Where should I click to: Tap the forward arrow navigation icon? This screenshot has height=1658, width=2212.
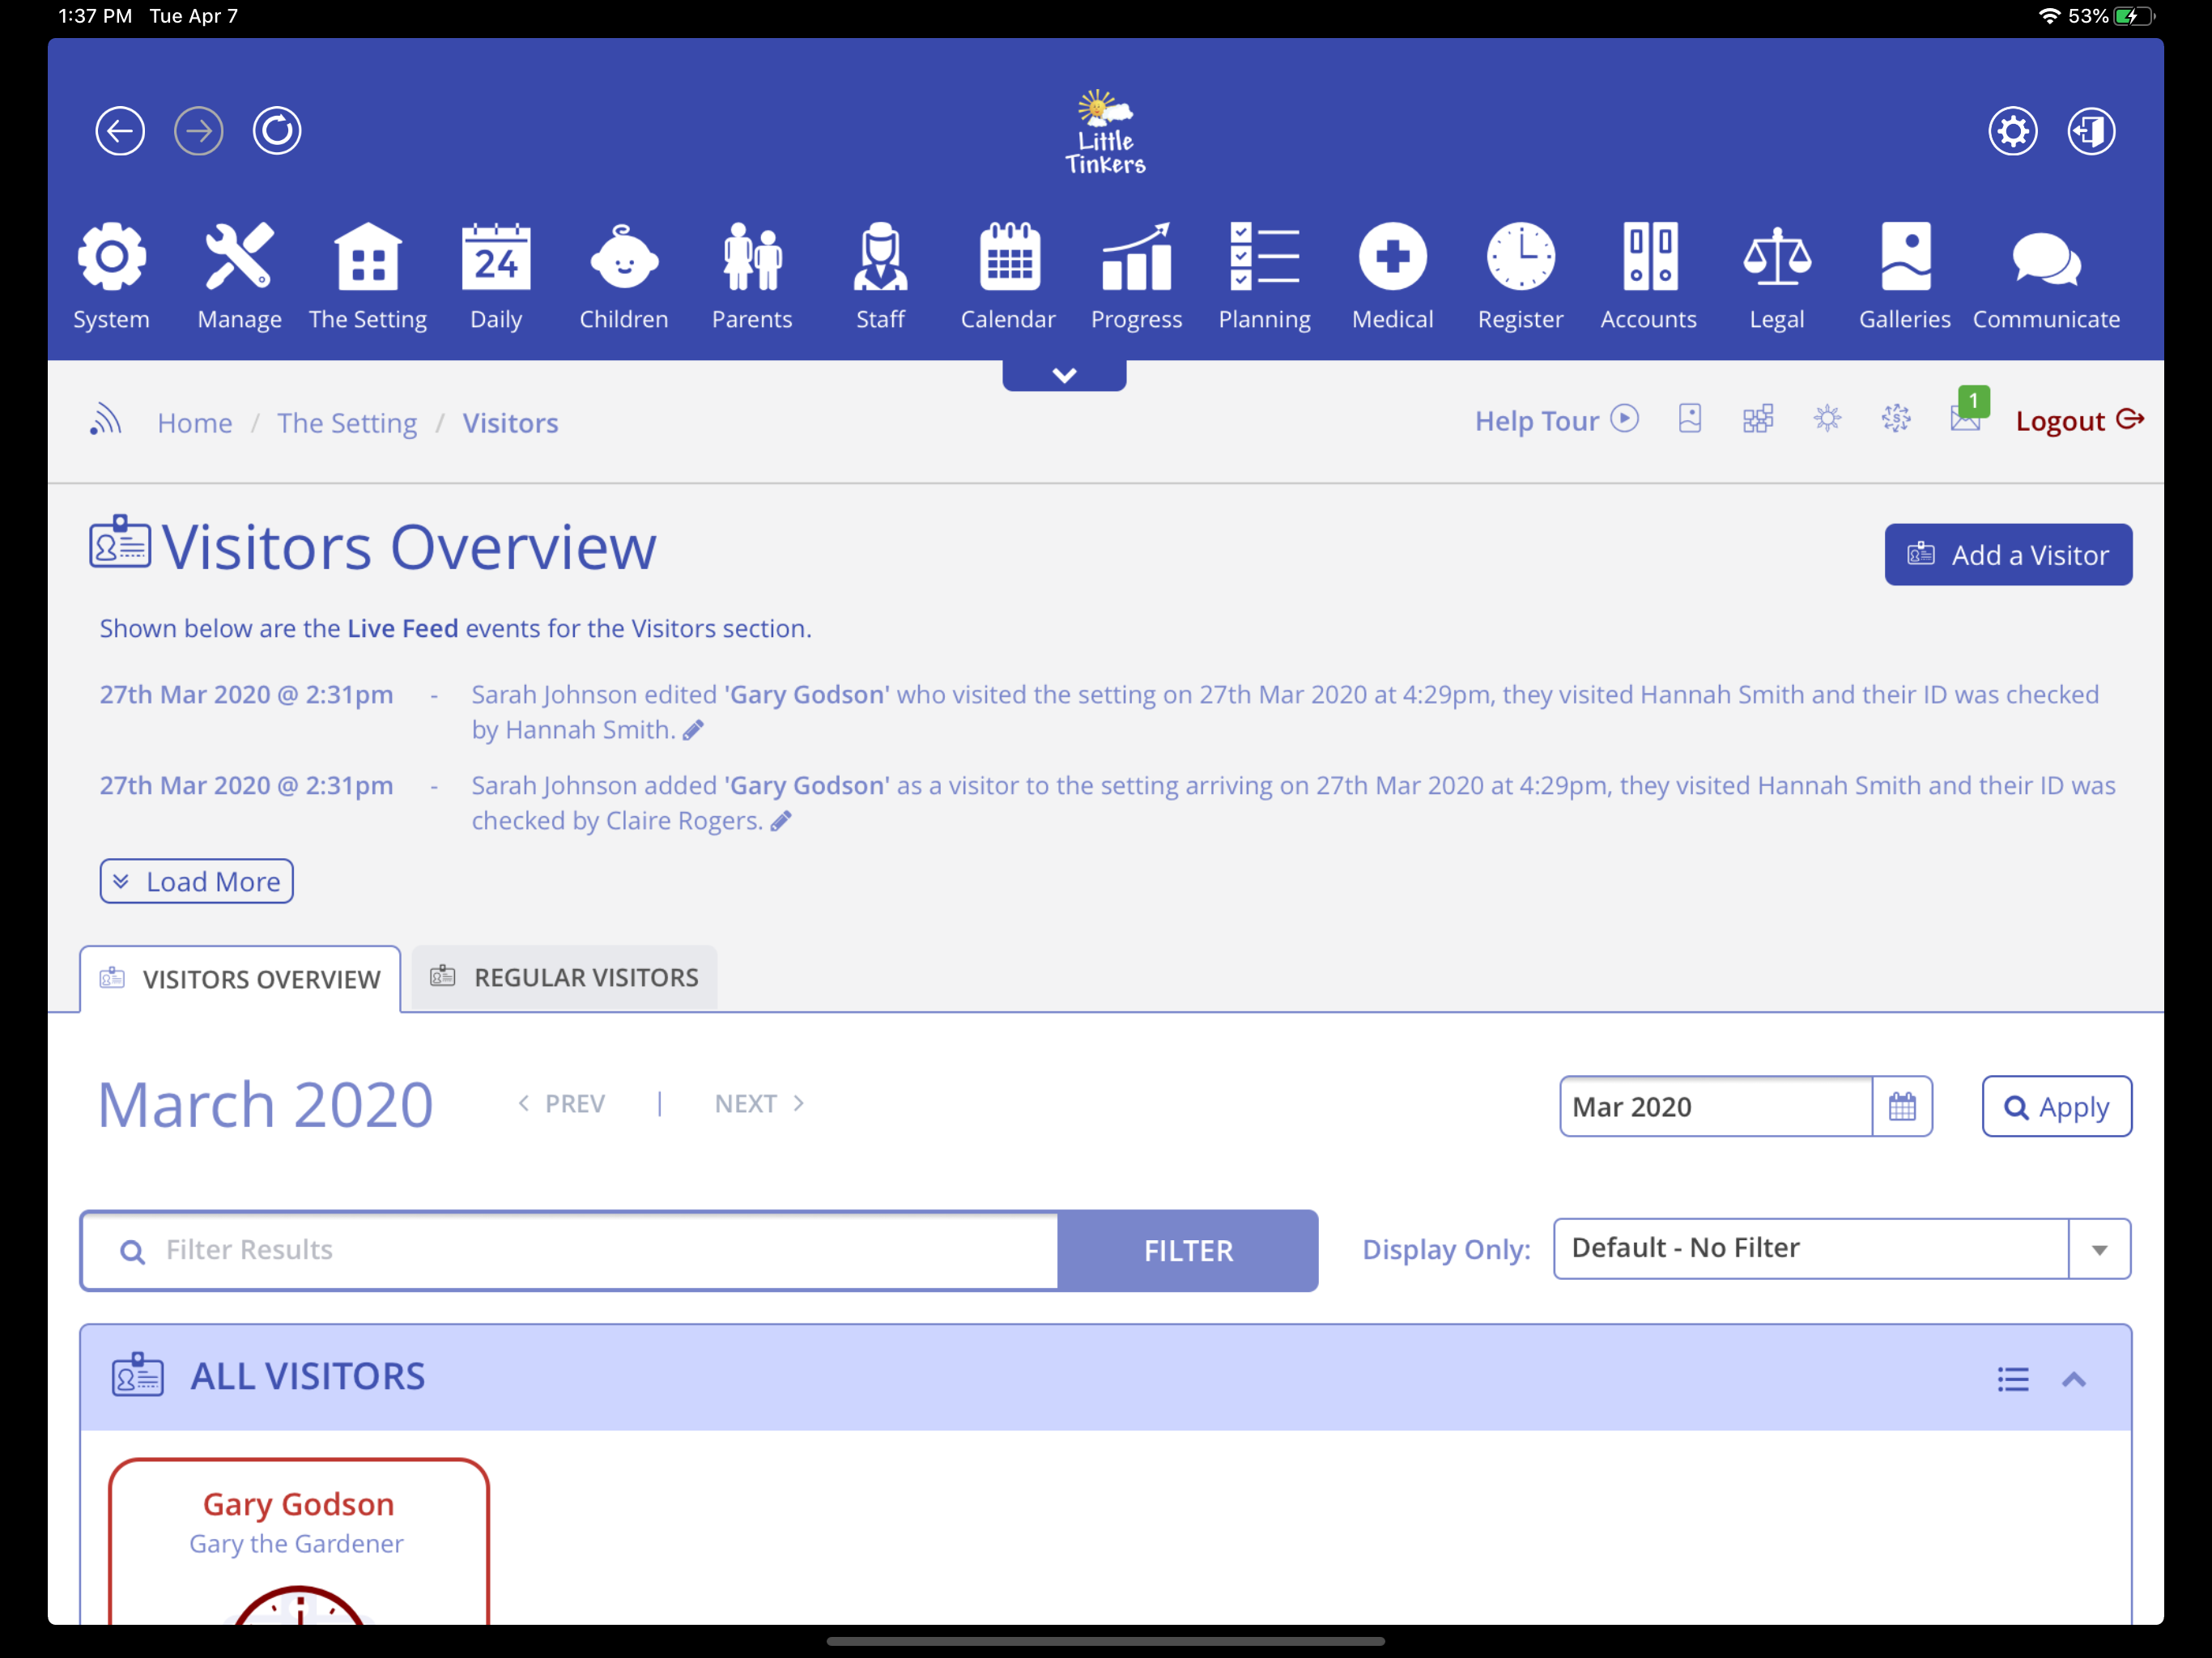[x=199, y=131]
